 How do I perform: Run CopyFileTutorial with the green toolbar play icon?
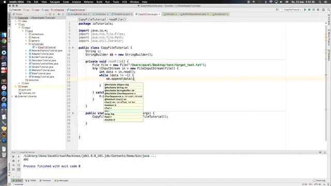click(x=305, y=10)
